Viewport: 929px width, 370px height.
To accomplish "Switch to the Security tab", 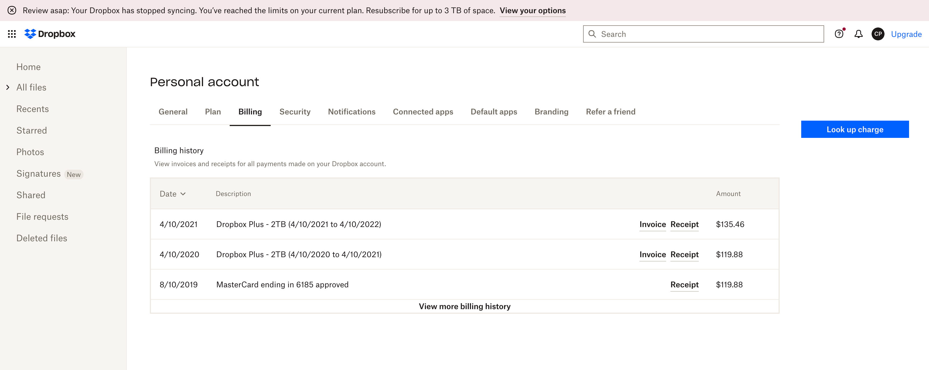I will (294, 112).
